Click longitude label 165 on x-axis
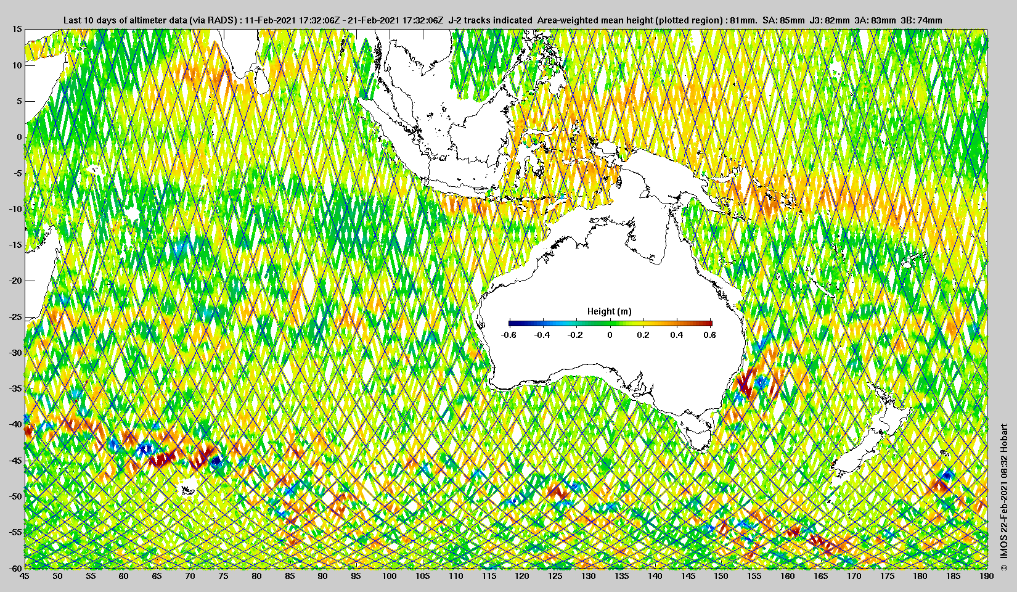The height and width of the screenshot is (592, 1017). point(821,576)
